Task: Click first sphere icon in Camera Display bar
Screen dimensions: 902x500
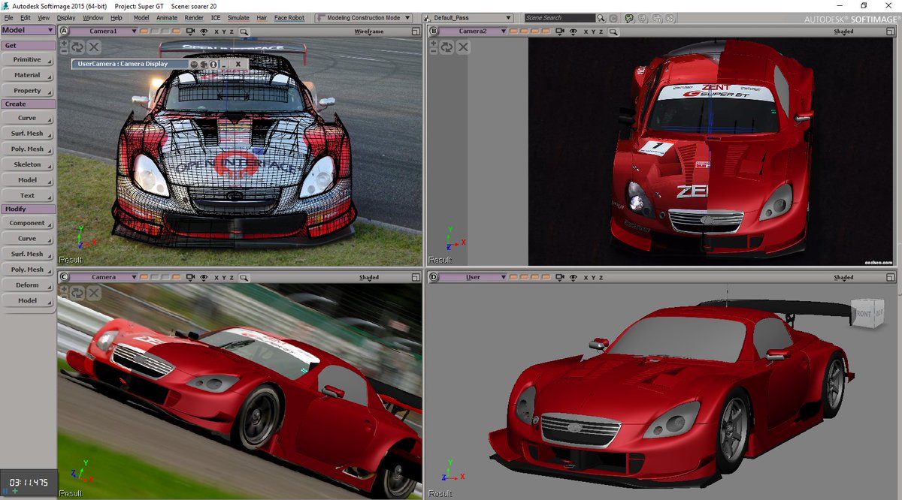Action: click(194, 64)
